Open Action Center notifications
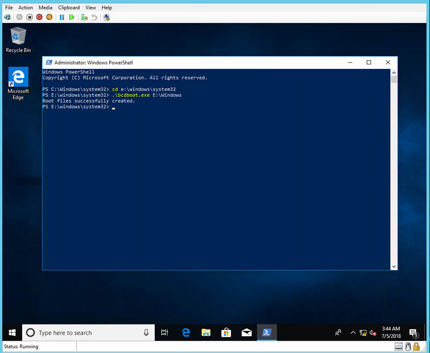Viewport: 430px width, 353px height. click(413, 333)
